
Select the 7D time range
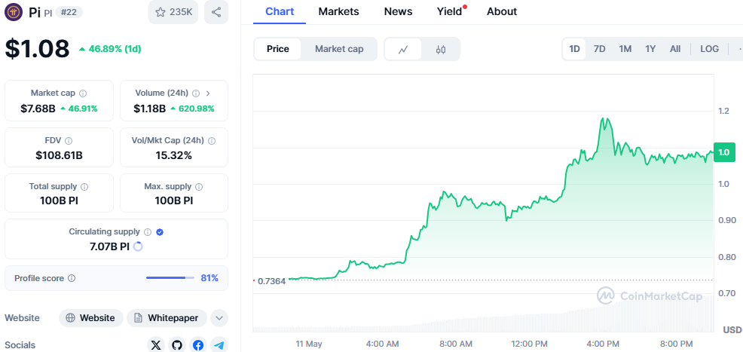click(x=599, y=49)
